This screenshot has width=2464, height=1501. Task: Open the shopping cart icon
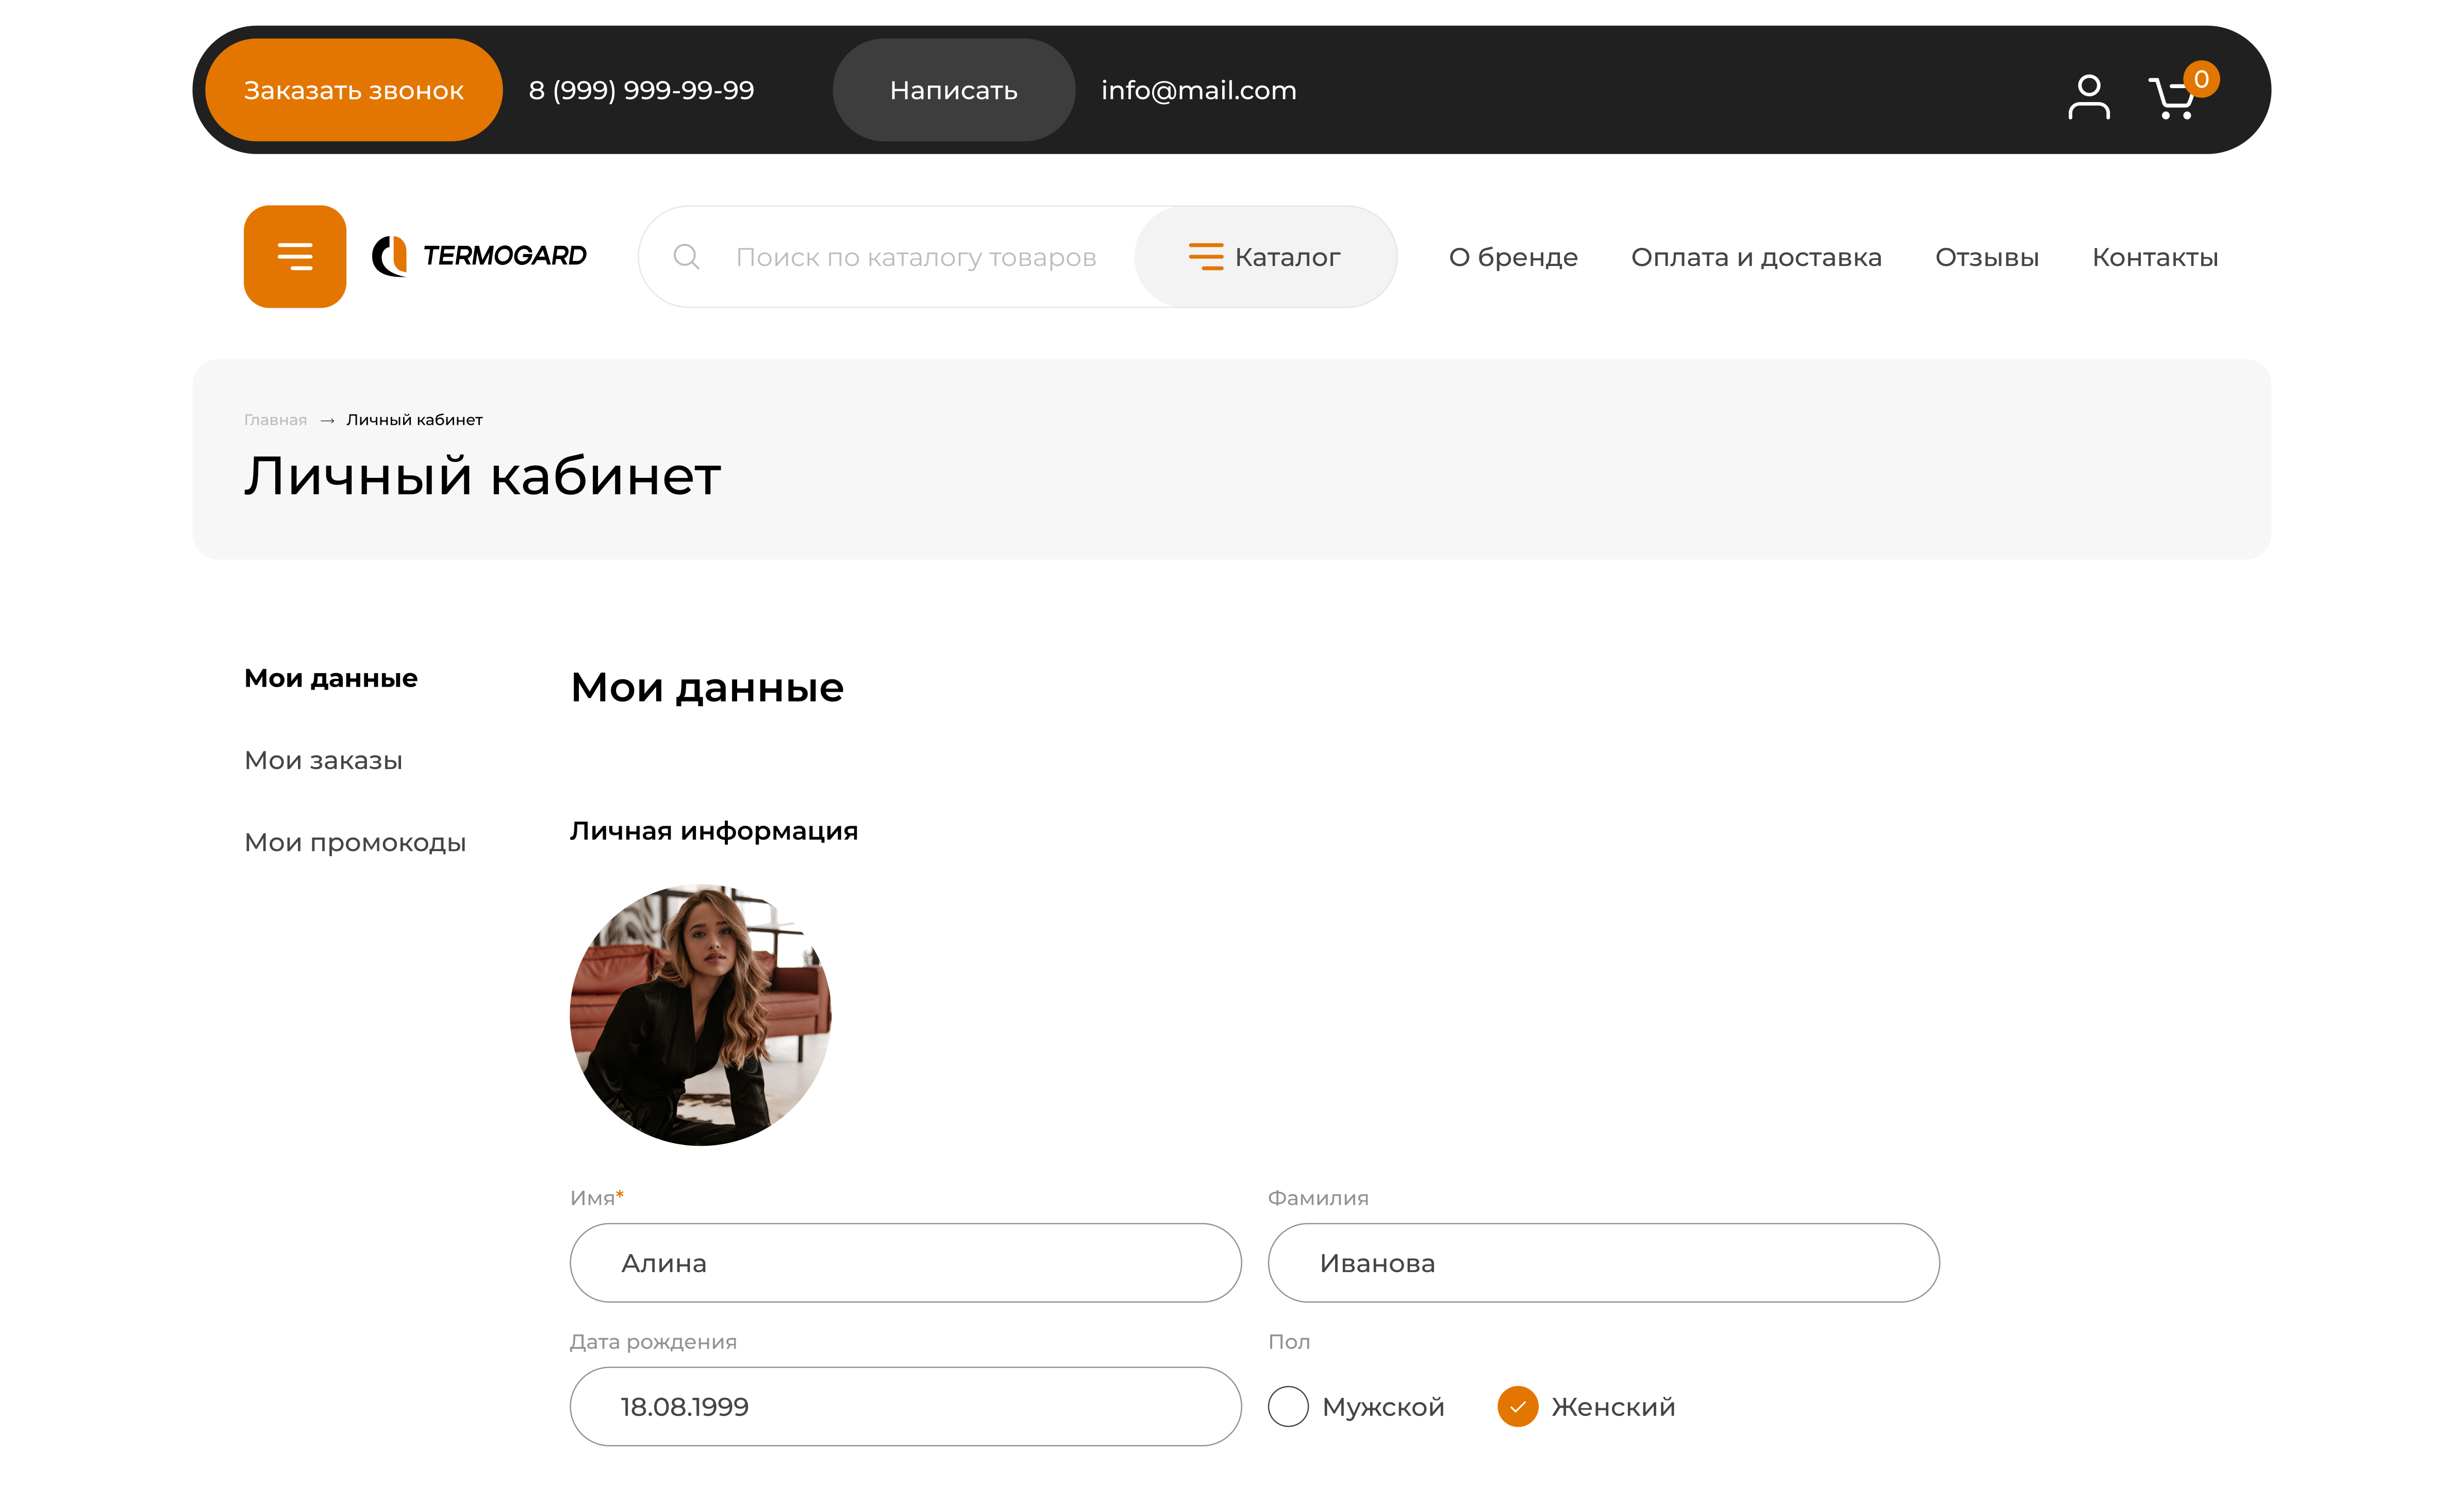click(x=2170, y=100)
